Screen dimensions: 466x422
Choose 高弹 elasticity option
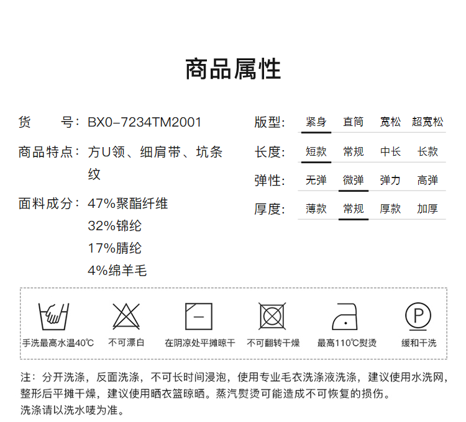pyautogui.click(x=427, y=181)
